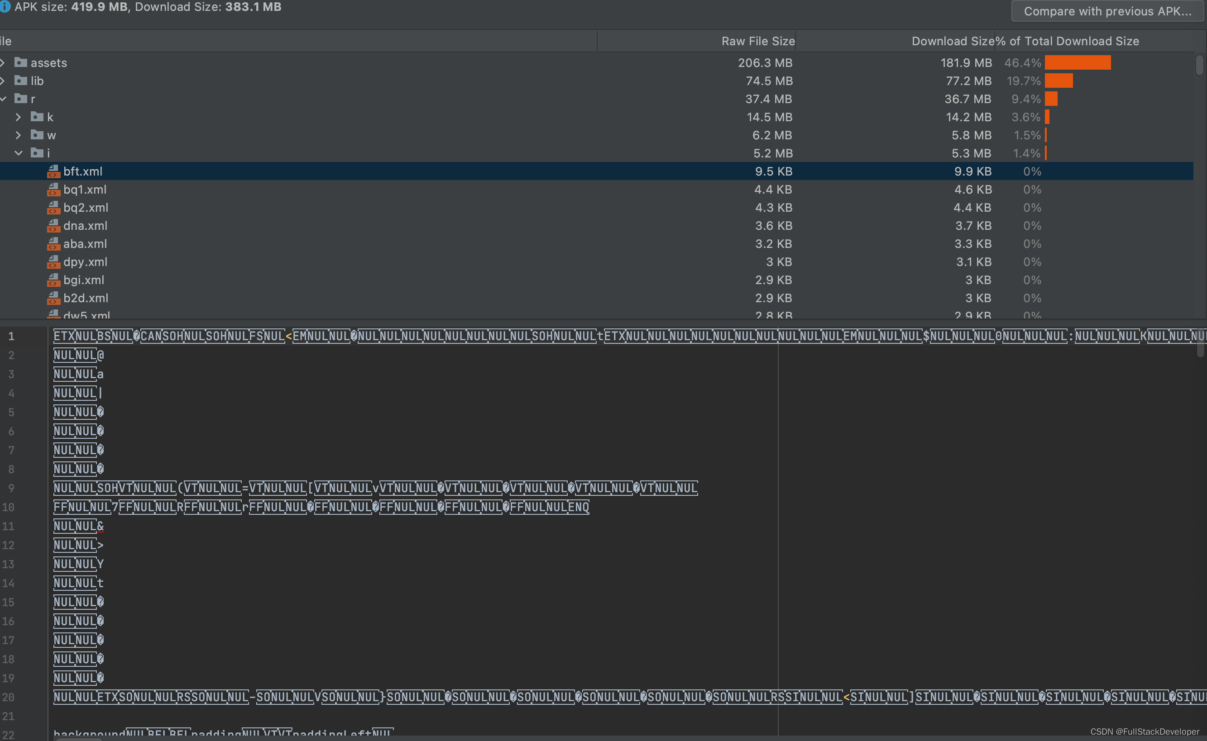
Task: Click the assets 46.4% size bar
Action: tap(1078, 63)
